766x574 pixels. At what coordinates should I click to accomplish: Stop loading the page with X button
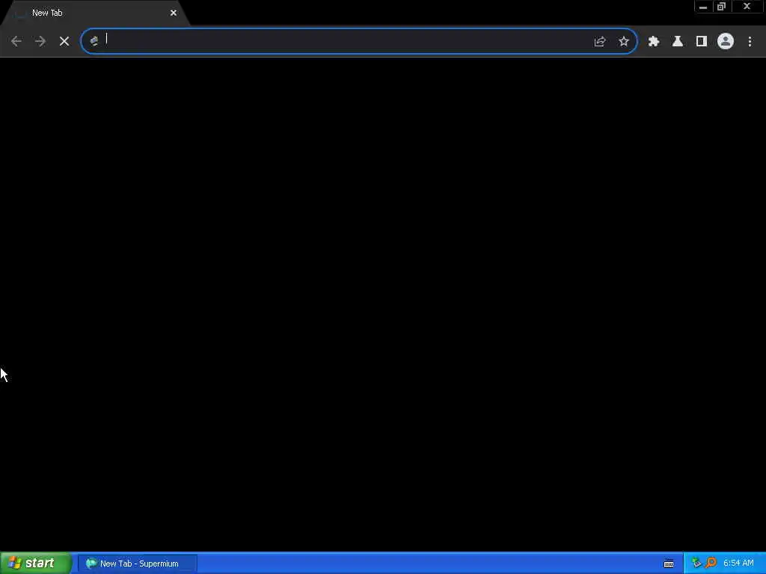64,42
